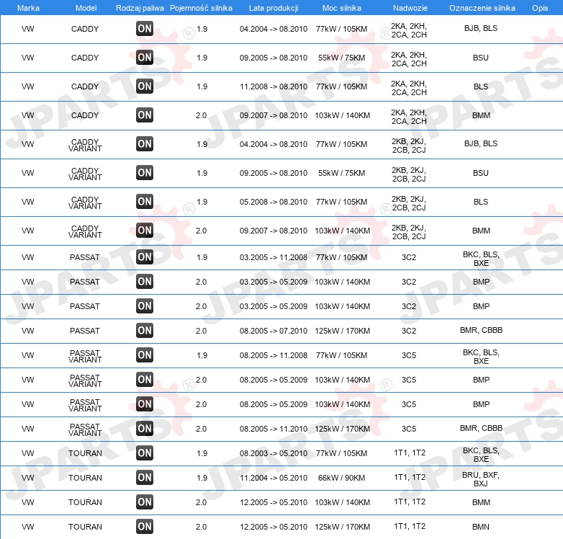Sort by the Marka column header
Screen dimensions: 563x539
pyautogui.click(x=28, y=8)
